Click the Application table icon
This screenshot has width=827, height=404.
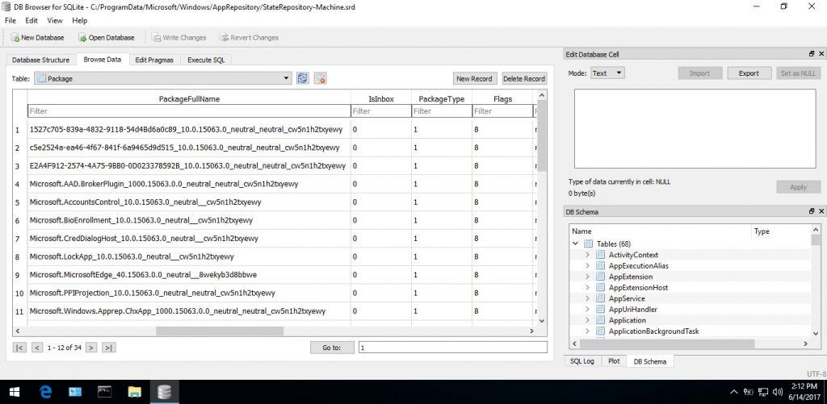point(600,320)
